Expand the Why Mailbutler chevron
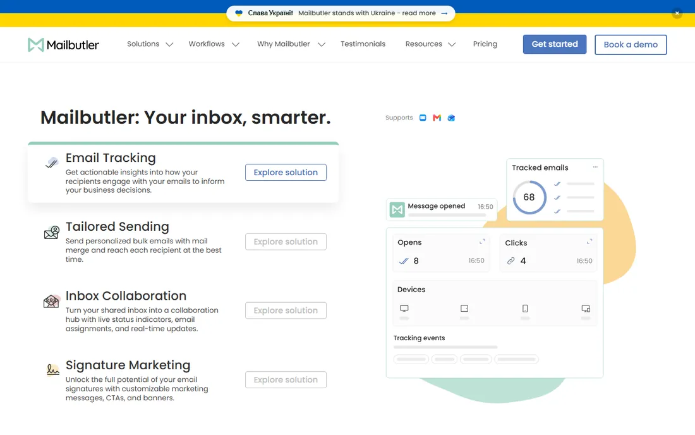Viewport: 695px width, 435px height. (322, 44)
